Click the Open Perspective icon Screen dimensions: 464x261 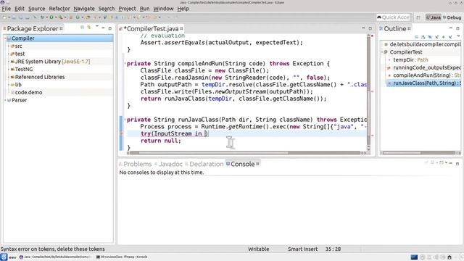[418, 17]
